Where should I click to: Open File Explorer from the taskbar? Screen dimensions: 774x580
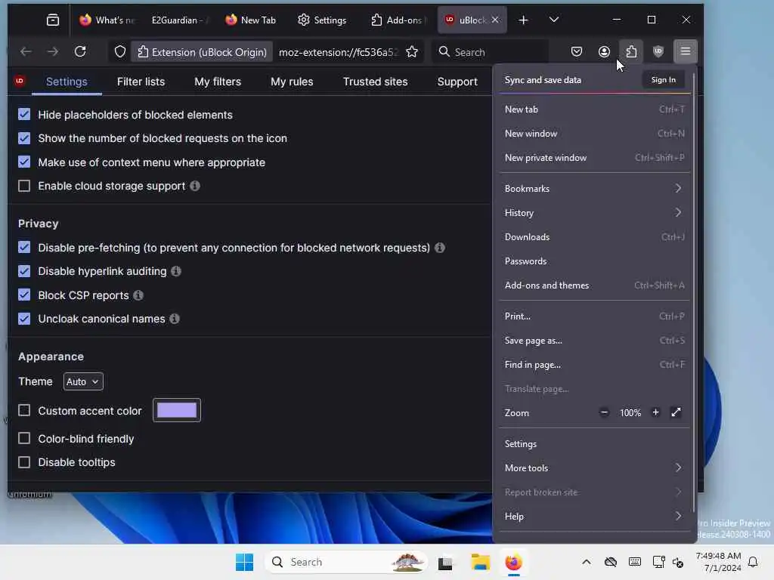pos(480,562)
